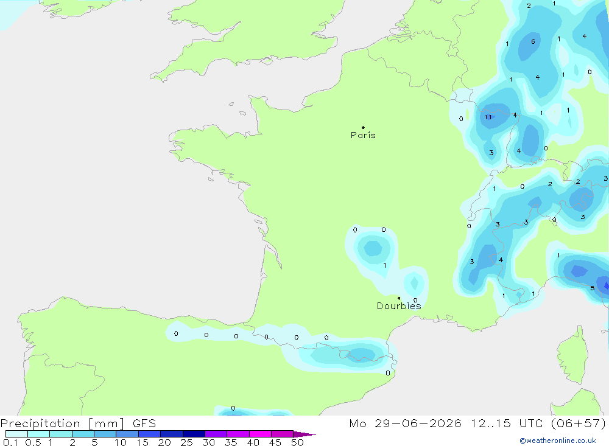Click the legend label 25
The height and width of the screenshot is (446, 609).
[x=186, y=442]
